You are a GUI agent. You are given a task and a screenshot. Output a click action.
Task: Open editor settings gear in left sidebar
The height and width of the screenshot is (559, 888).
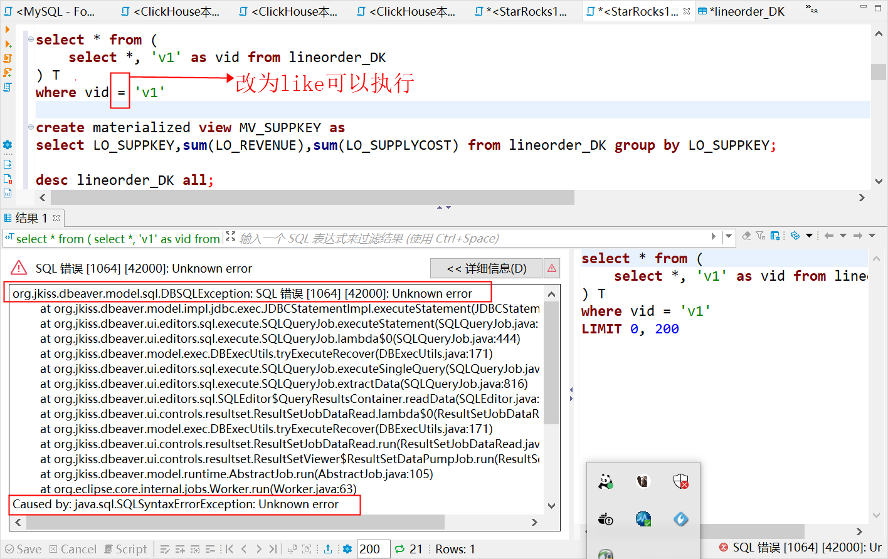click(x=8, y=145)
